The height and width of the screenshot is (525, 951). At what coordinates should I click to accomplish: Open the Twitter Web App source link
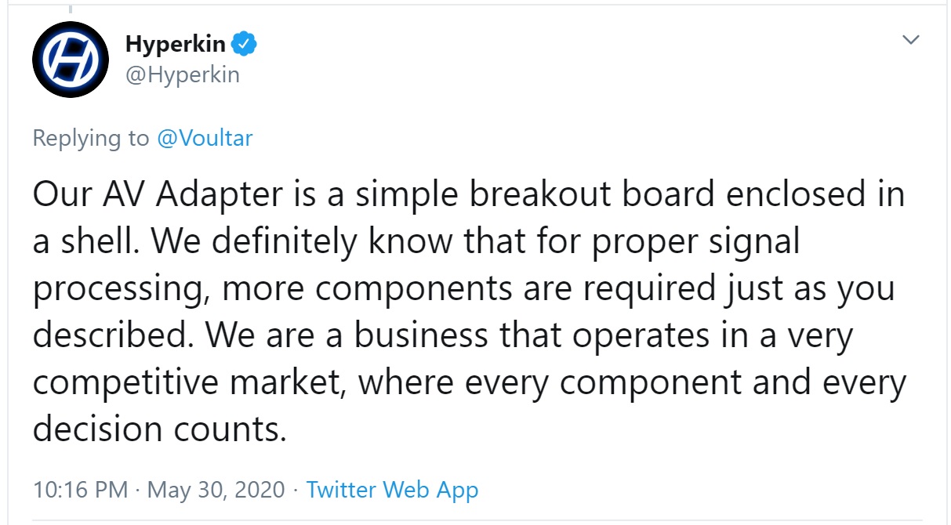coord(392,491)
